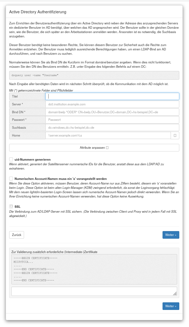This screenshot has width=189, height=327.
Task: Grab the certificate textarea resize handle
Action: click(175, 294)
